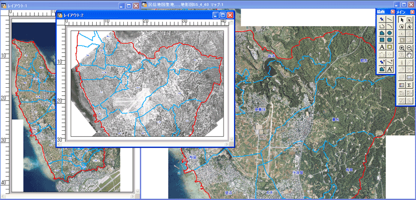This screenshot has height=200, width=416.
Task: Activate the マップ:1 map window title bar
Action: [x=278, y=5]
